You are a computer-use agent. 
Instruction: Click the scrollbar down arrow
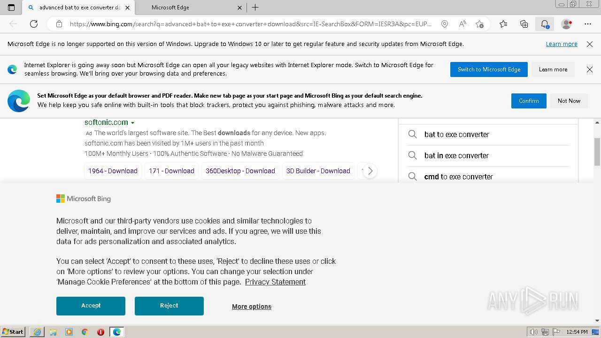597,321
